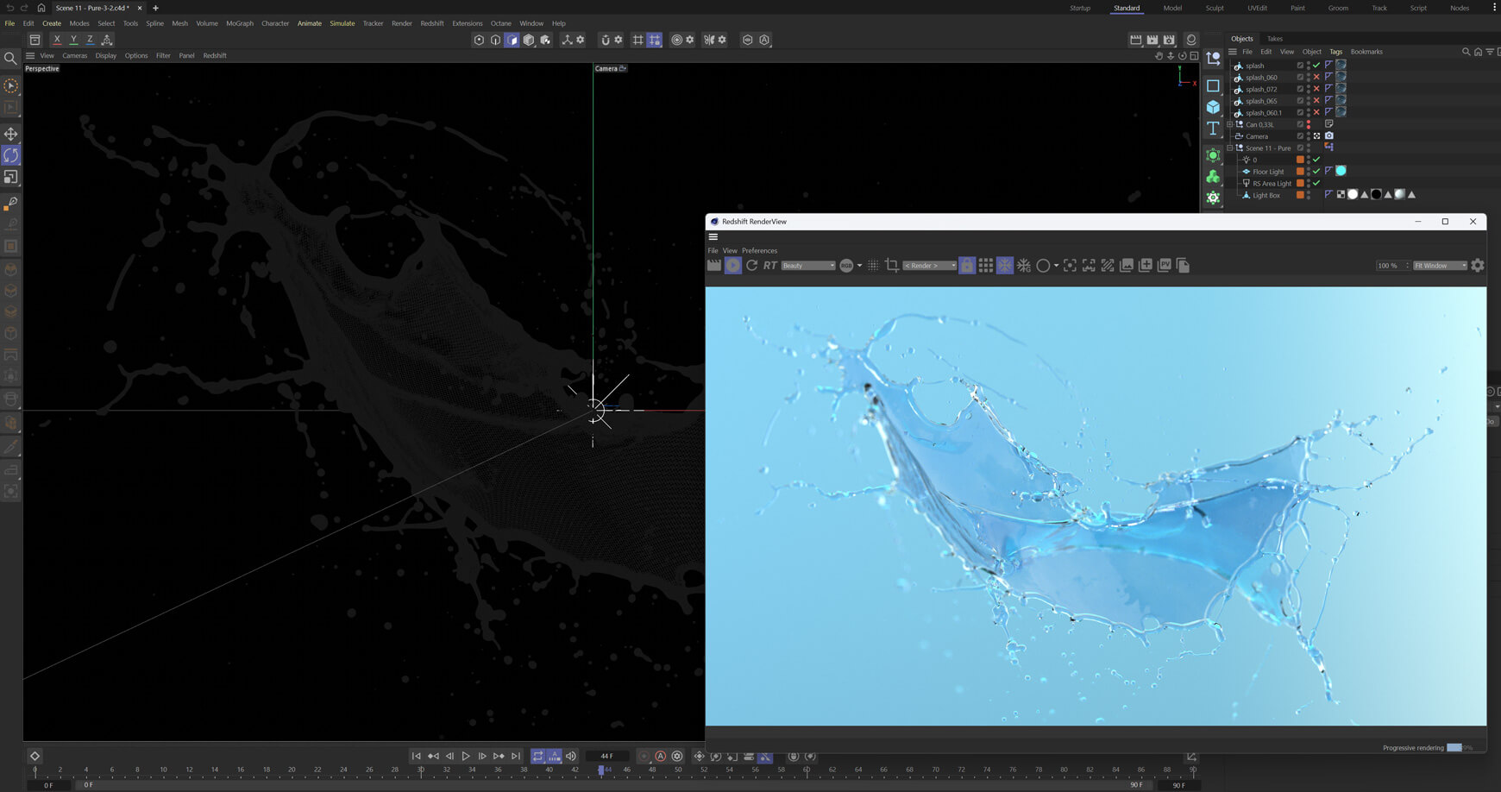Enable the splash_060 object
The image size is (1501, 792).
click(x=1316, y=77)
